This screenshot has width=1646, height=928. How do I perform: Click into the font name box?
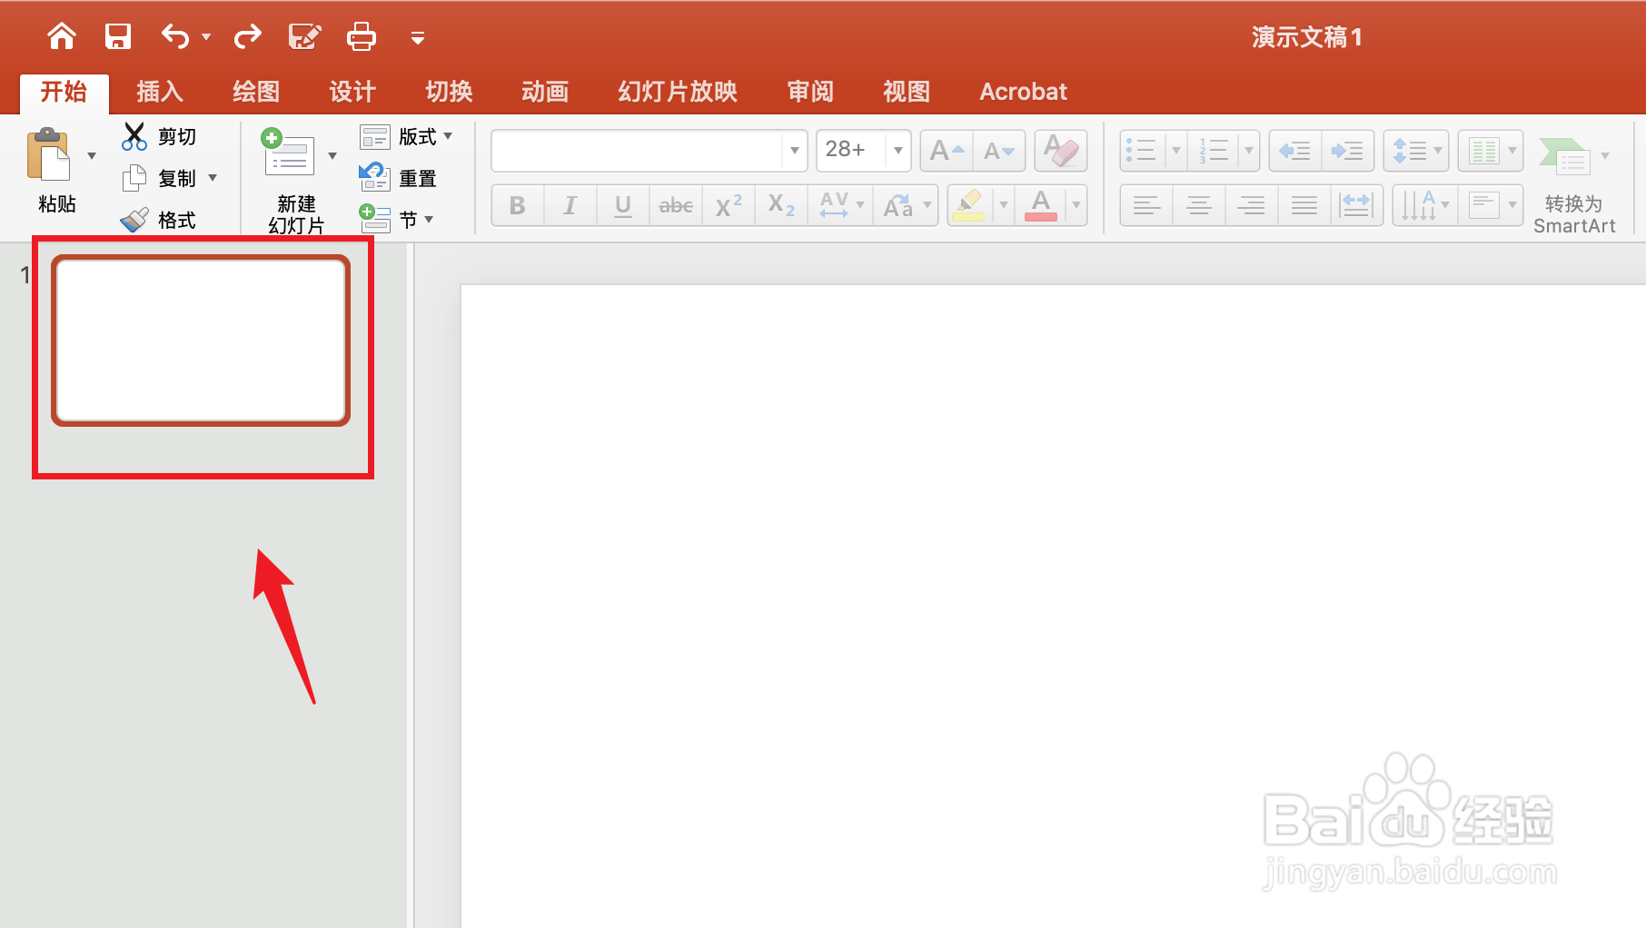[637, 150]
